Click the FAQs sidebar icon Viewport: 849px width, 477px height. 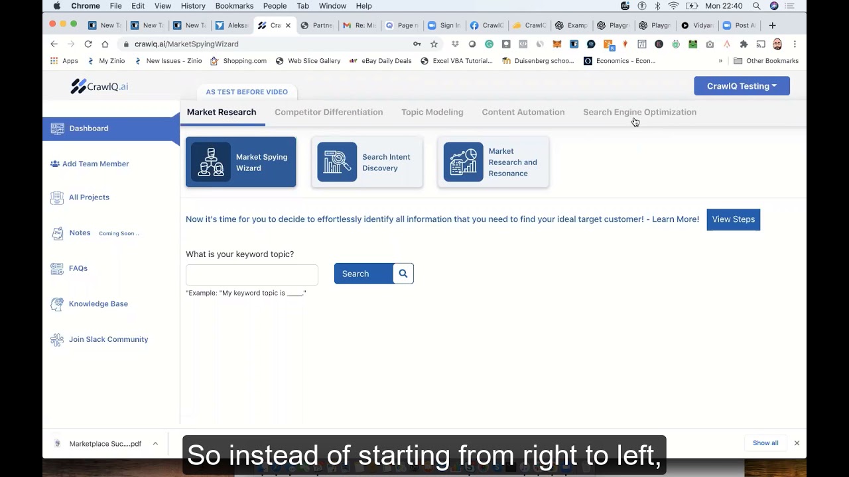[x=57, y=268]
